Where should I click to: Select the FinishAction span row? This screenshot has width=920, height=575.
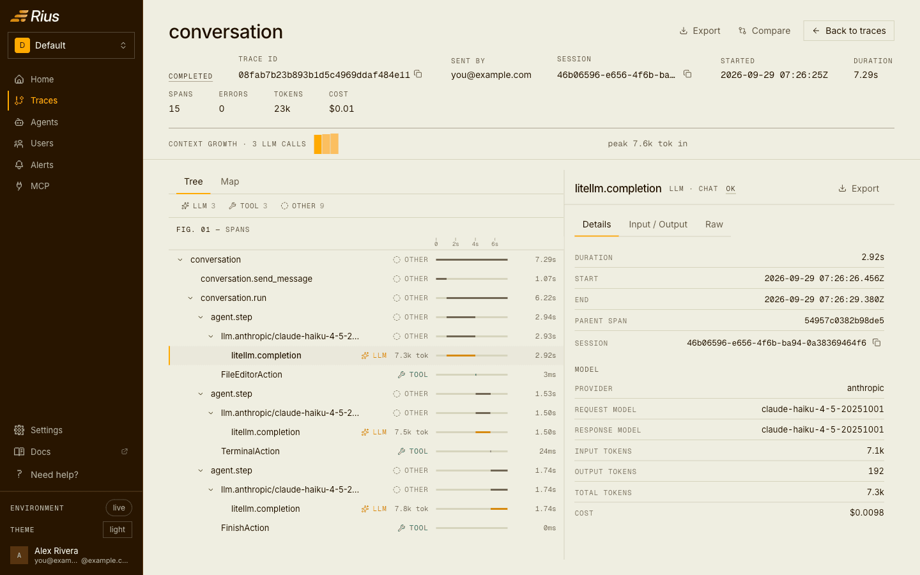click(366, 528)
